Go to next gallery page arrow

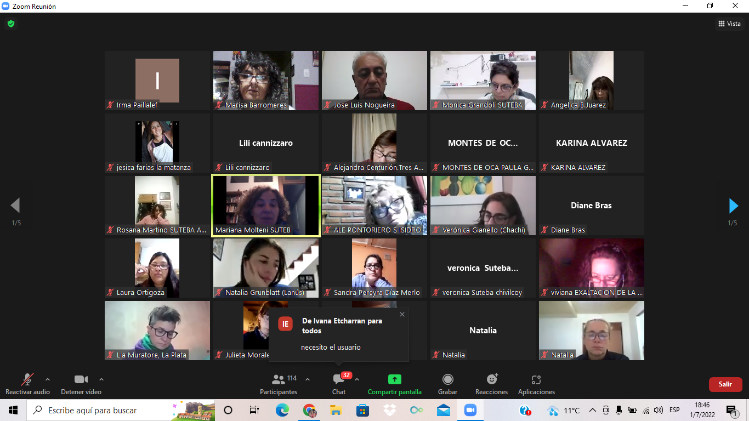coord(733,206)
